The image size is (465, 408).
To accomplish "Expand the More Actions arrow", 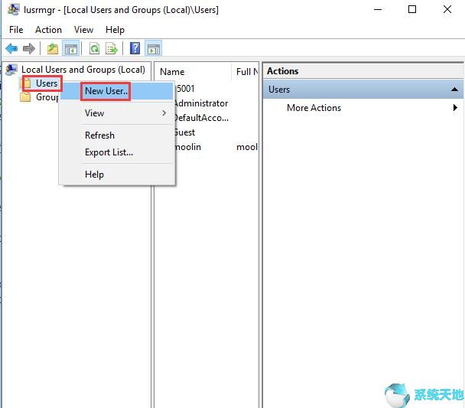I will tap(455, 108).
